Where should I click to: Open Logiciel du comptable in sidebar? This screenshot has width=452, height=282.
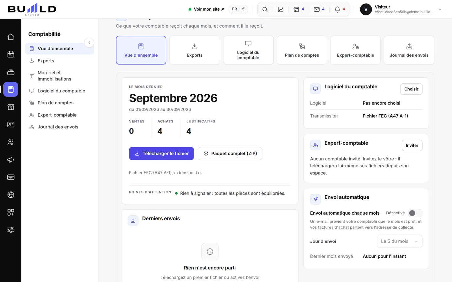(60, 91)
